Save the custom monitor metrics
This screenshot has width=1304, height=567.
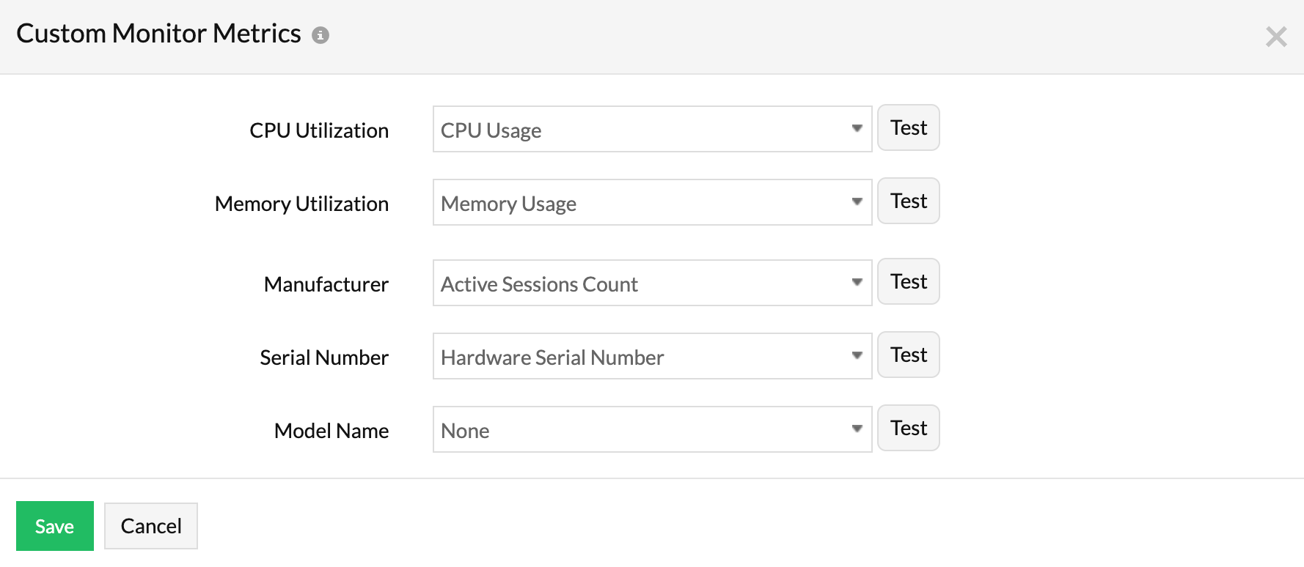55,526
